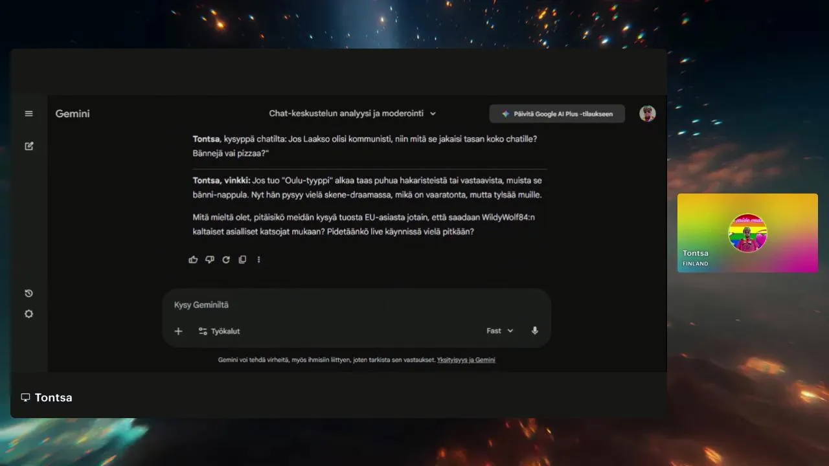Viewport: 829px width, 466px height.
Task: Focus the Kysy Geminiltä prompt field
Action: (x=356, y=305)
